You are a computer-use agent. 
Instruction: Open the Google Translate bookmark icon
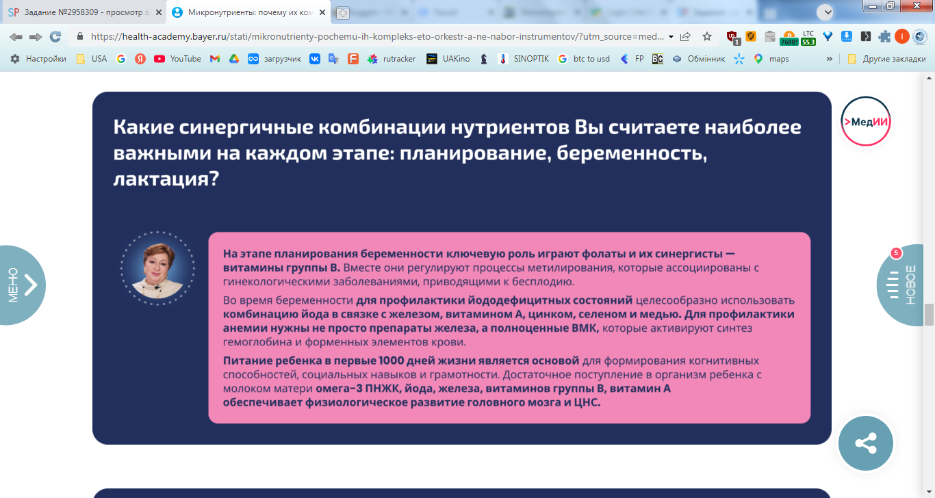pyautogui.click(x=334, y=59)
